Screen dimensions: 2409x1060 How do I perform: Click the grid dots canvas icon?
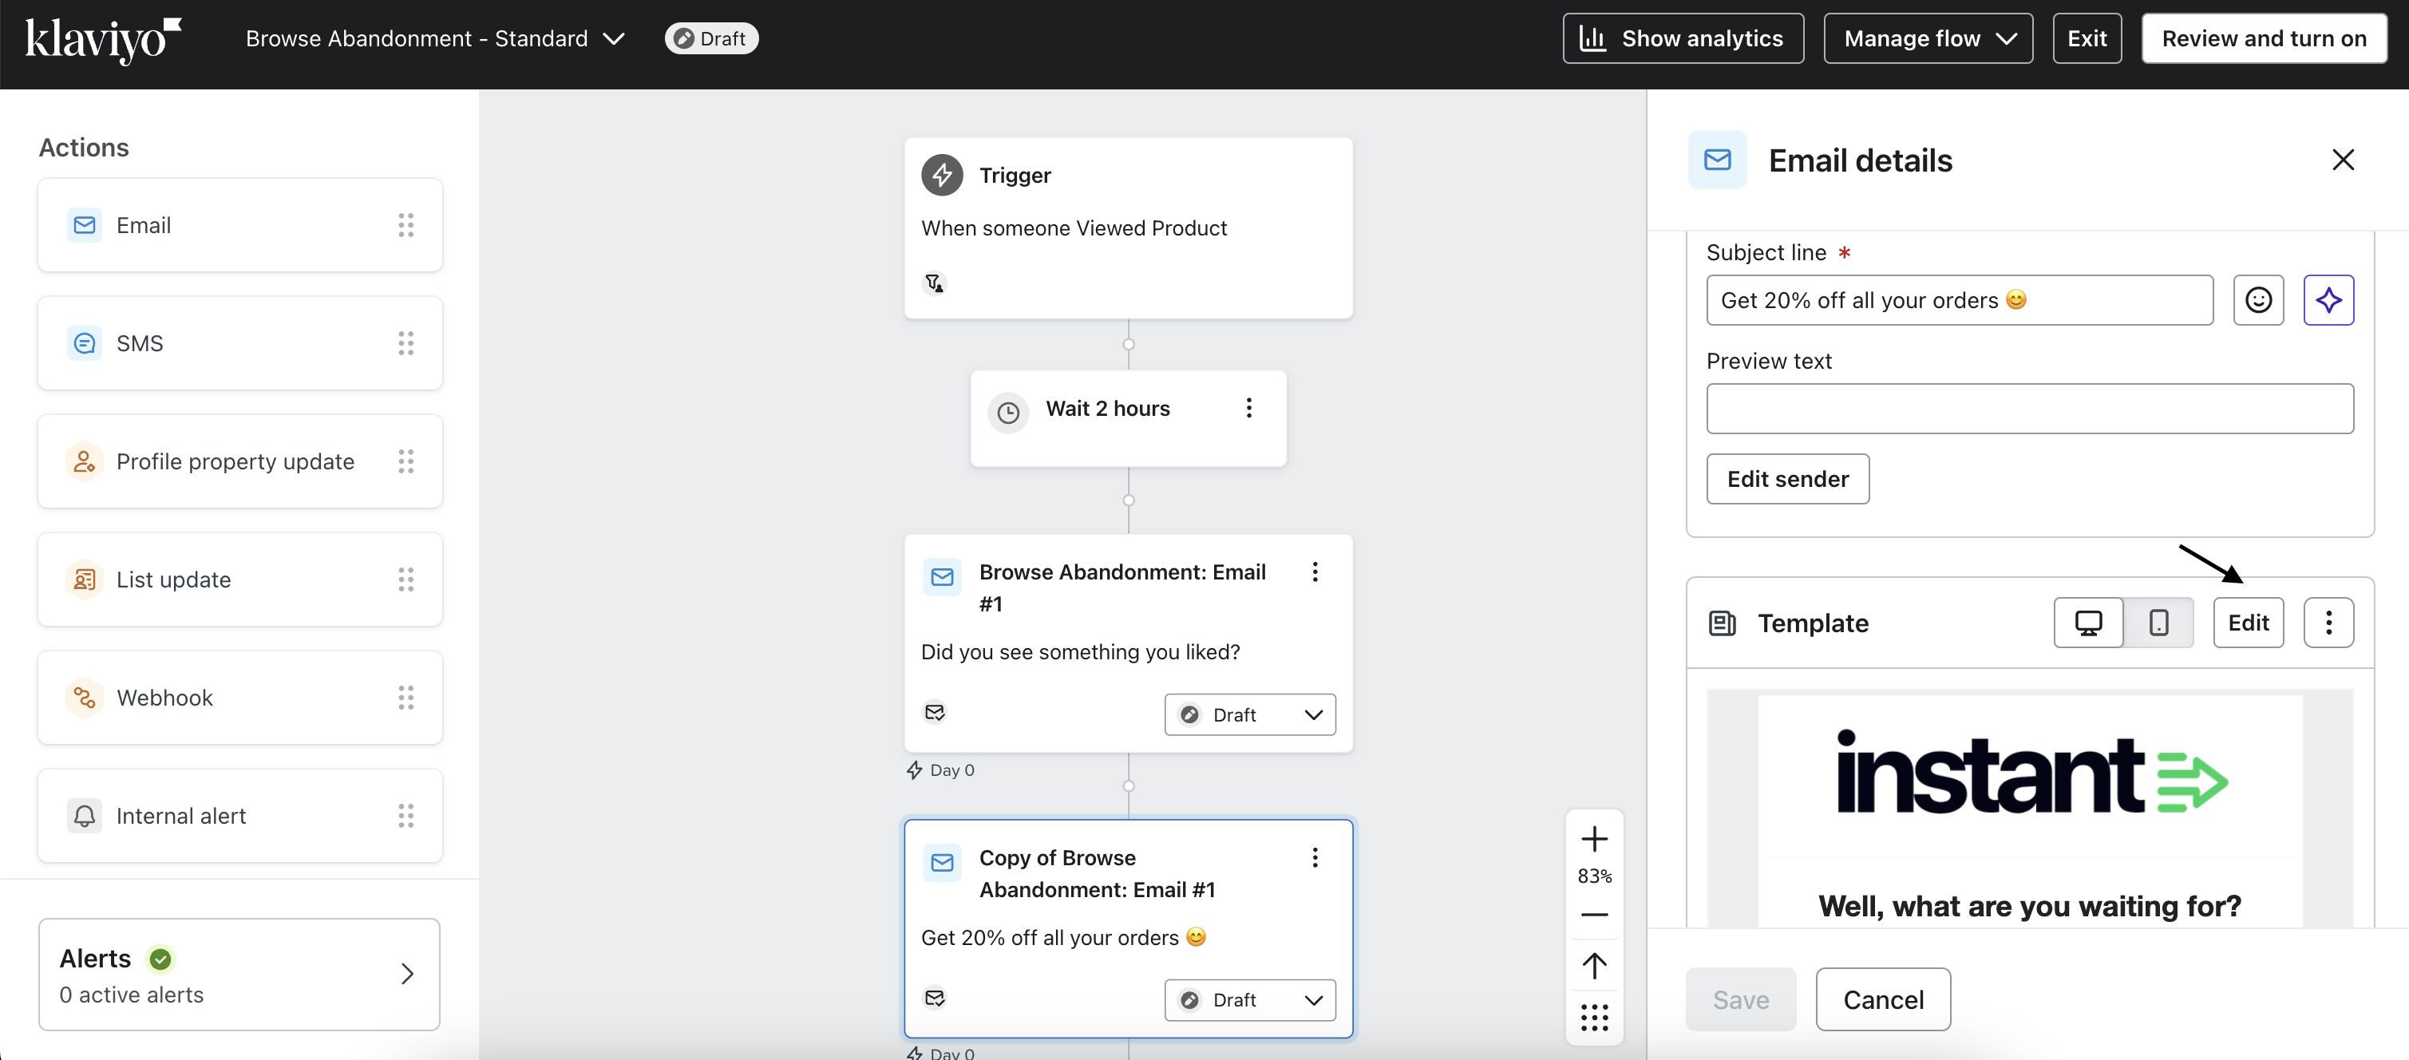(x=1595, y=1017)
